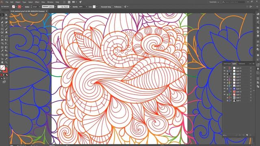Select the Column Graph tool
The image size is (260, 146).
6,55
